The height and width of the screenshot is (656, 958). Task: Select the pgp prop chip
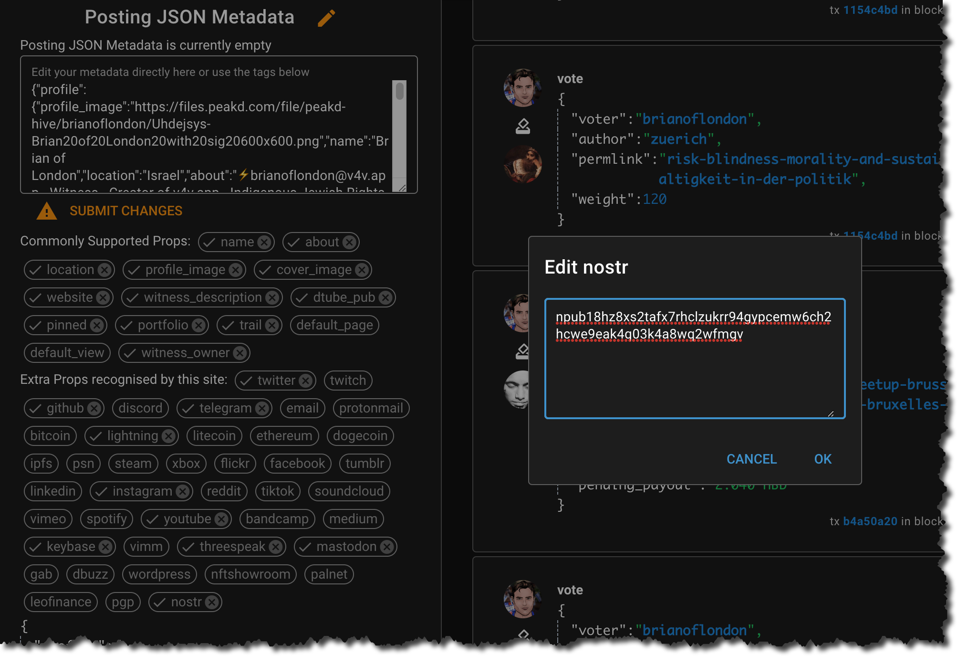coord(123,602)
